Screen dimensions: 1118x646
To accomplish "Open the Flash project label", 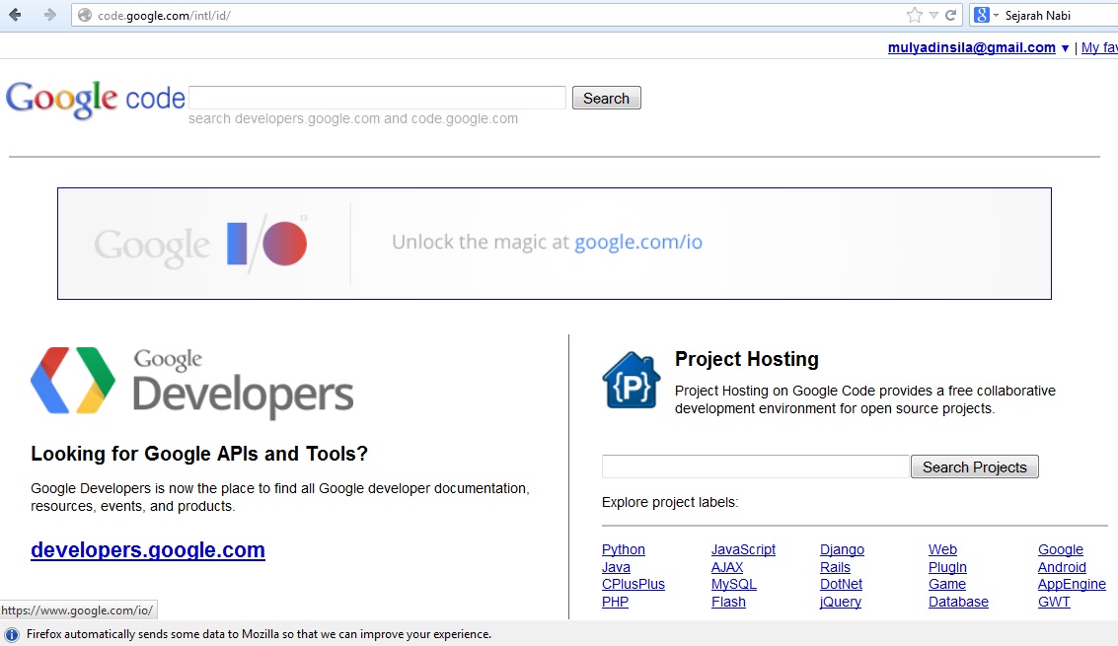I will (x=728, y=602).
